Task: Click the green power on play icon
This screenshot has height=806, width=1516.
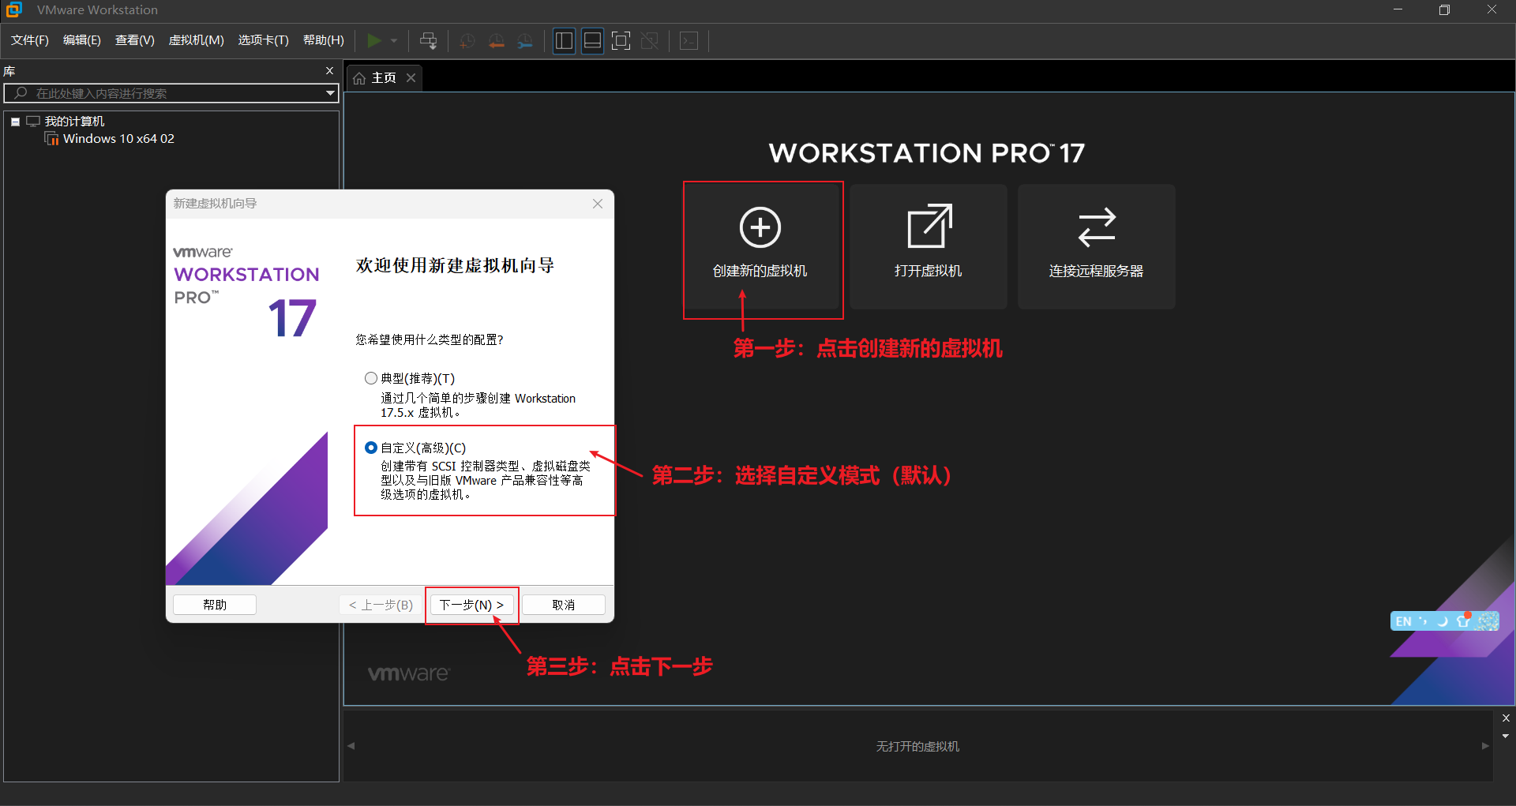Action: pos(374,40)
